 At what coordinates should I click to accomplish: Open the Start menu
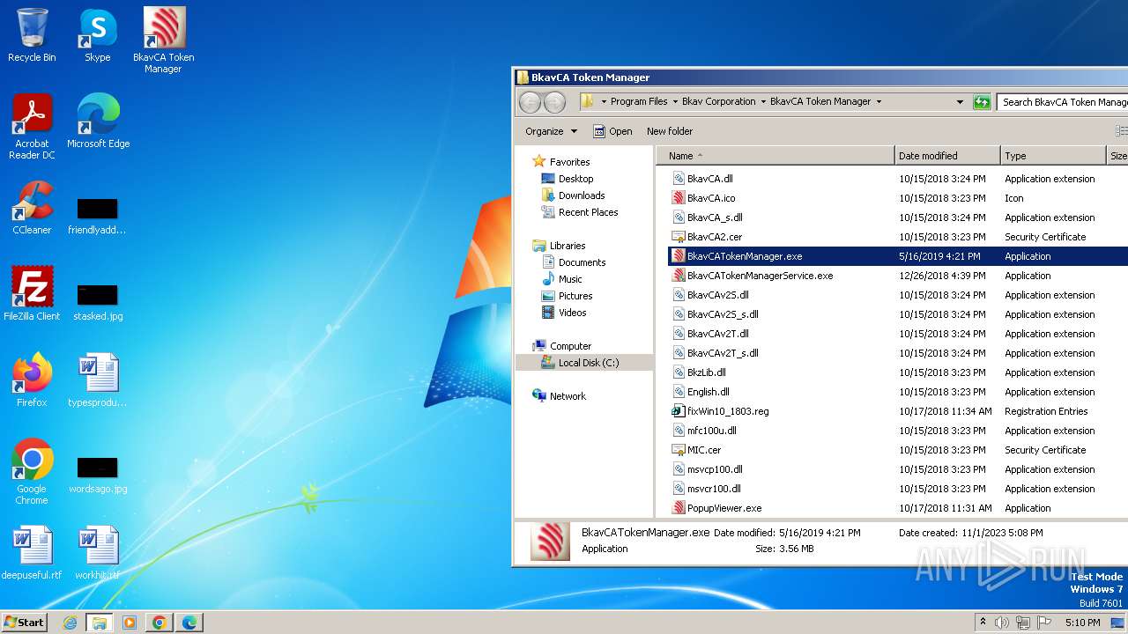[25, 623]
